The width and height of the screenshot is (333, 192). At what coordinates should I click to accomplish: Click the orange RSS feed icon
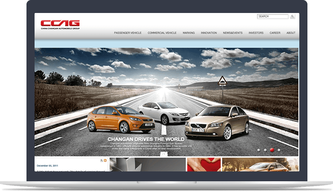[105, 160]
